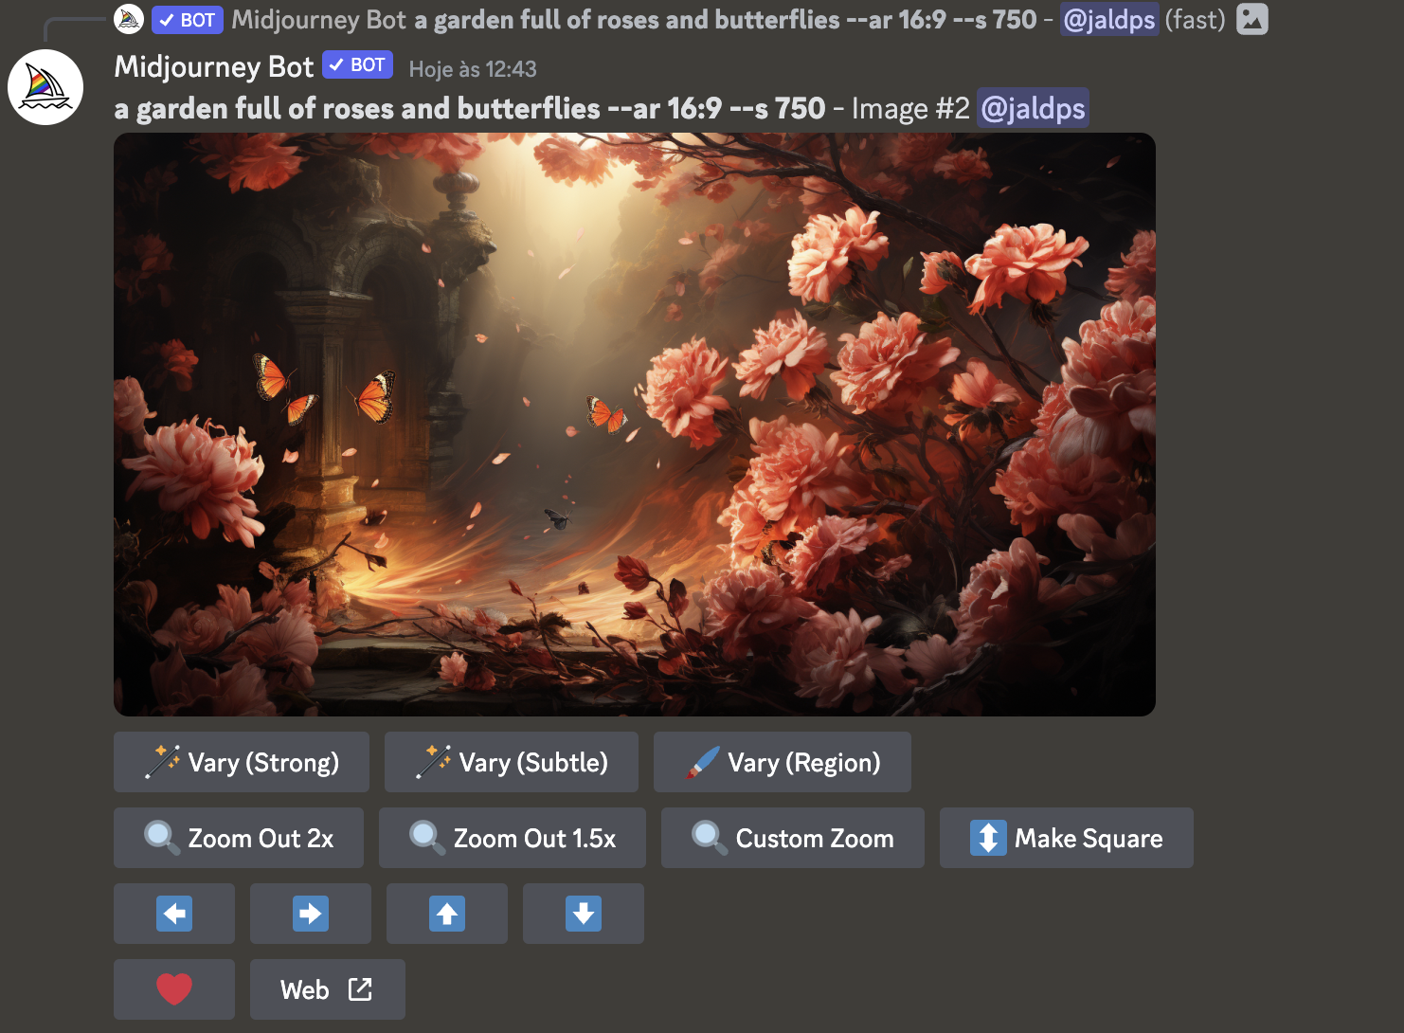Viewport: 1404px width, 1033px height.
Task: Favorite the image with the red heart
Action: coord(174,989)
